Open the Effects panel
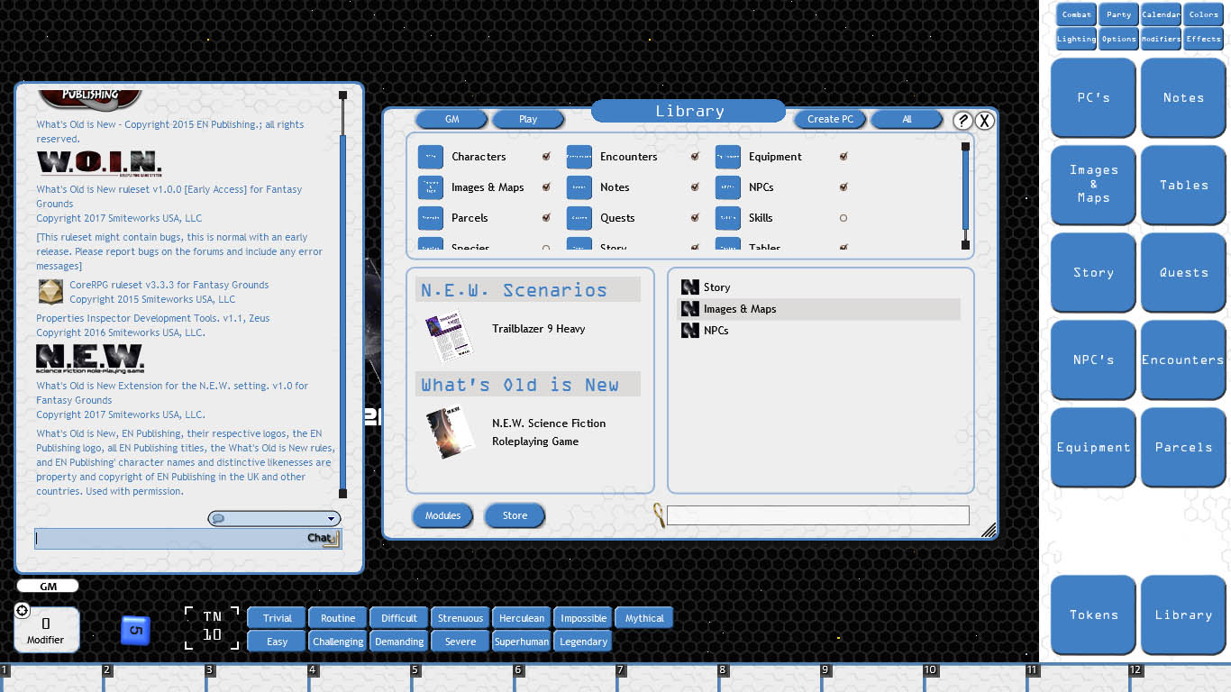 click(x=1203, y=39)
